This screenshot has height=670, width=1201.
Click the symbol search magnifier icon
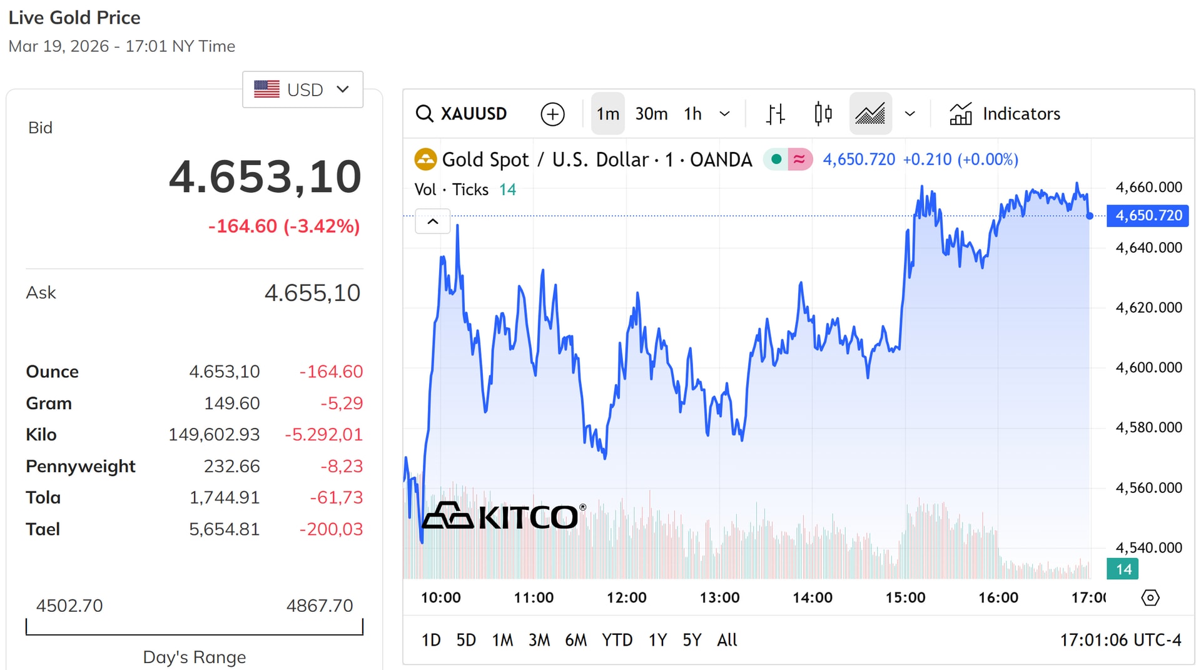pyautogui.click(x=424, y=114)
